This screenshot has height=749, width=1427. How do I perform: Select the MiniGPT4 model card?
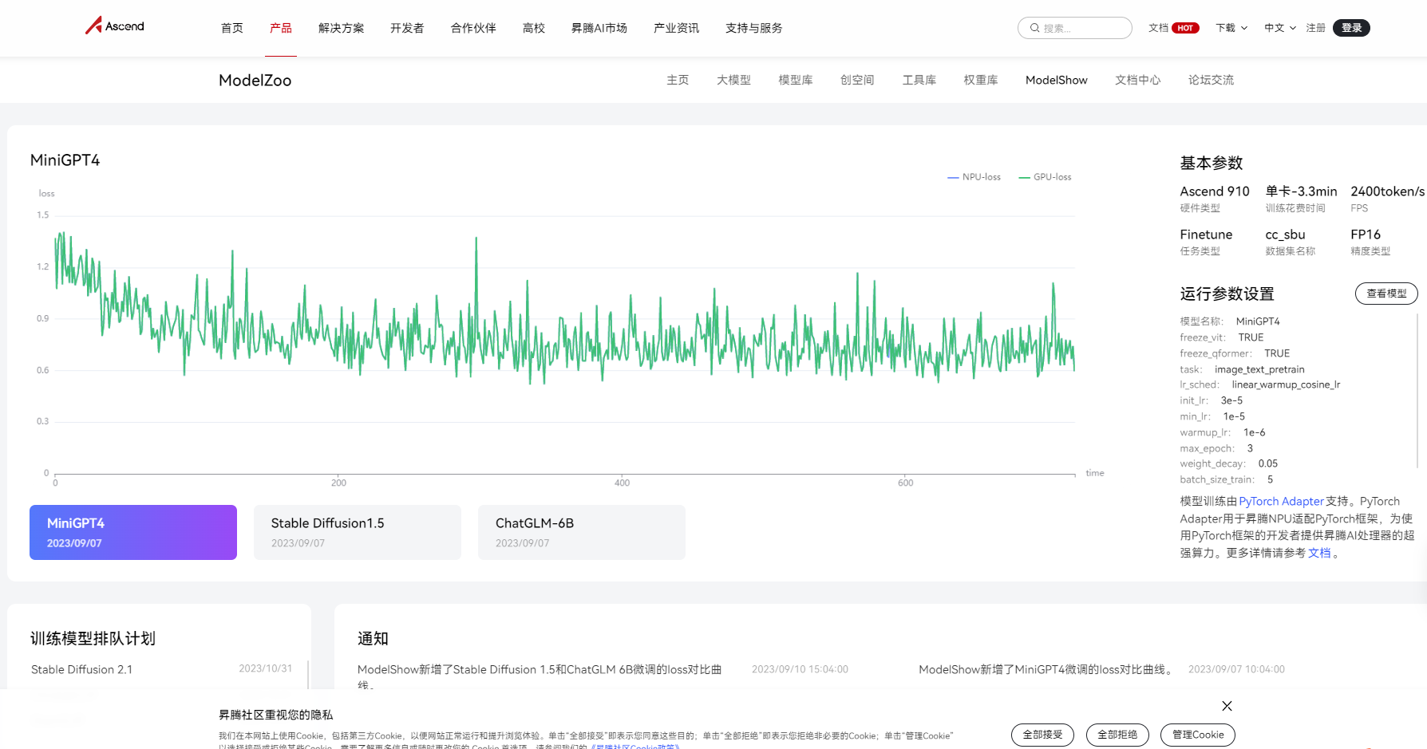click(133, 532)
